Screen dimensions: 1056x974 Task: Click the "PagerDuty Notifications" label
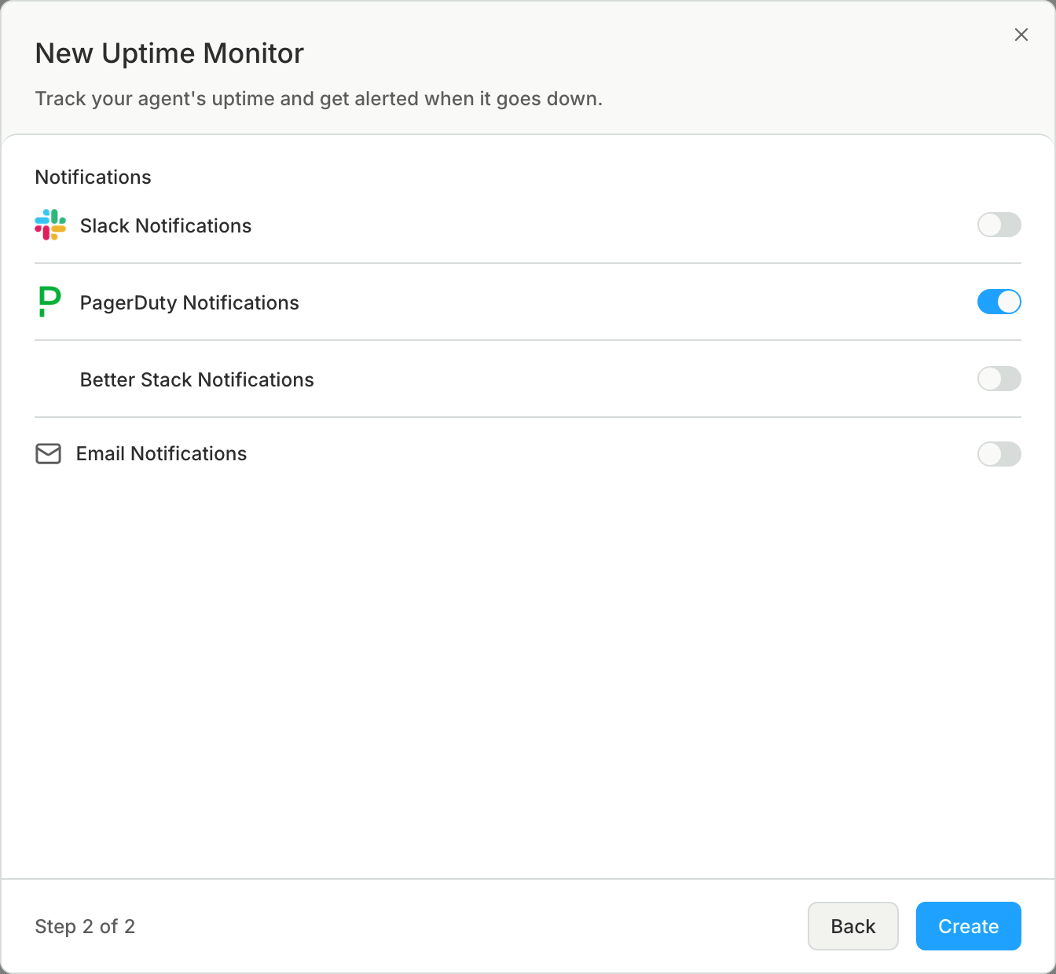coord(189,302)
